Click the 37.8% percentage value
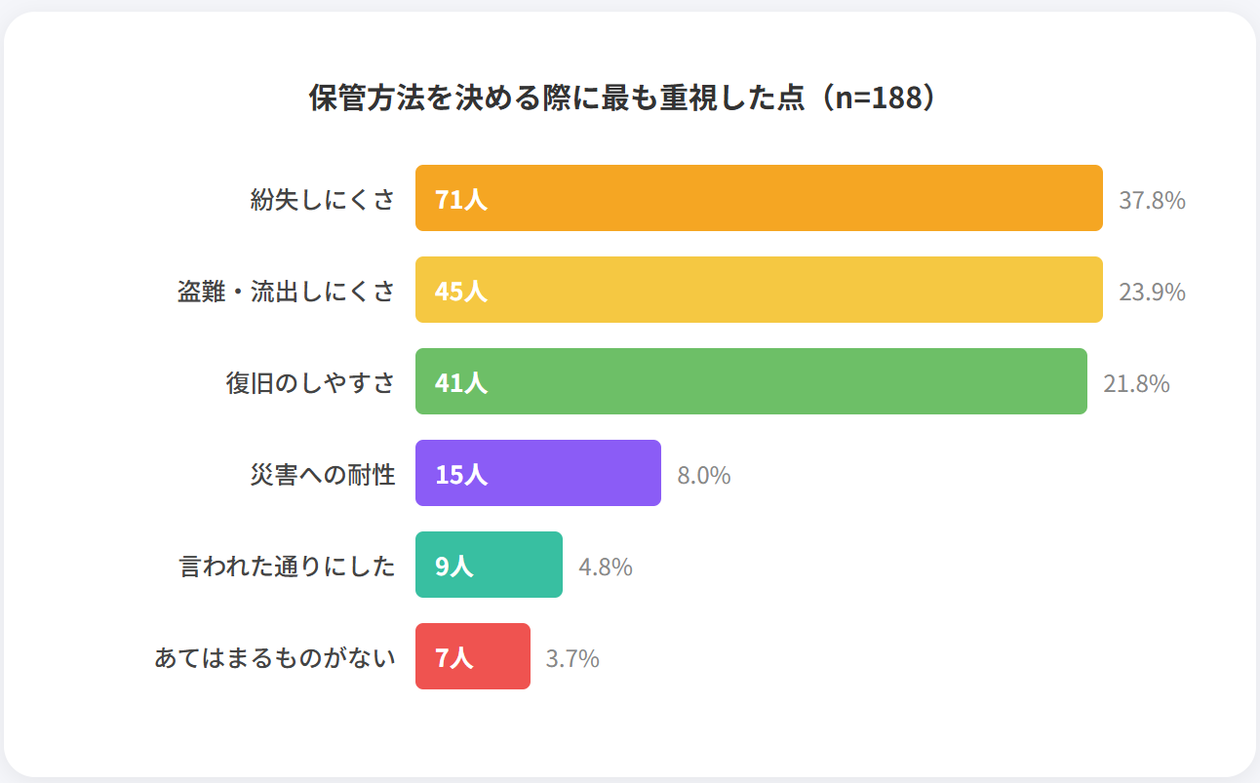This screenshot has width=1260, height=783. point(1152,201)
